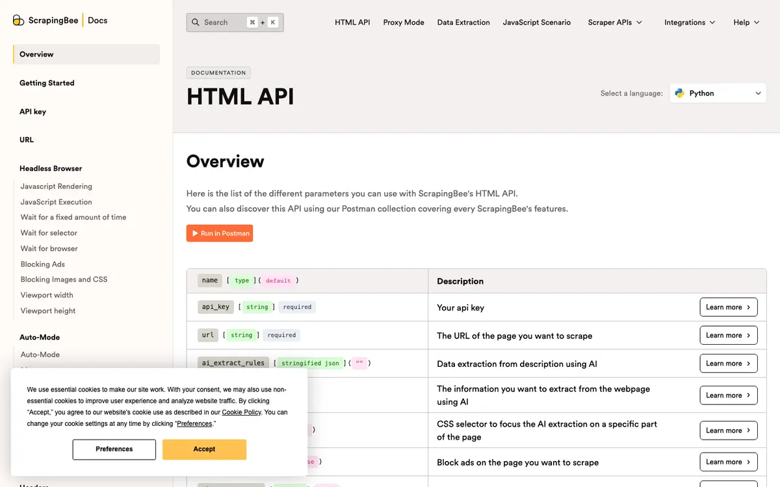Click the ScrapingBee bee logo icon

19,21
